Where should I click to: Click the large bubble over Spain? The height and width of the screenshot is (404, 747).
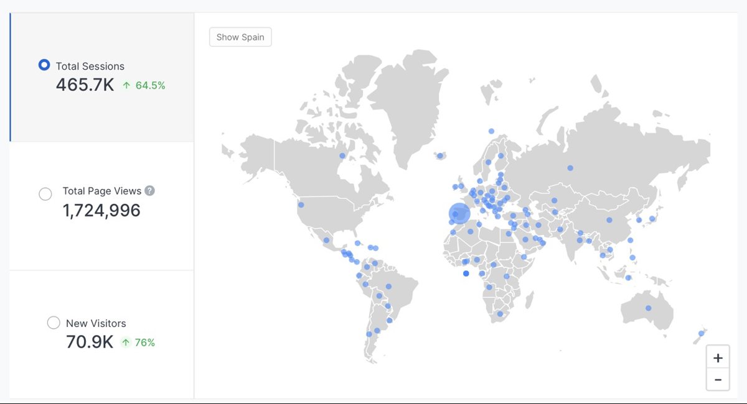[x=459, y=214]
